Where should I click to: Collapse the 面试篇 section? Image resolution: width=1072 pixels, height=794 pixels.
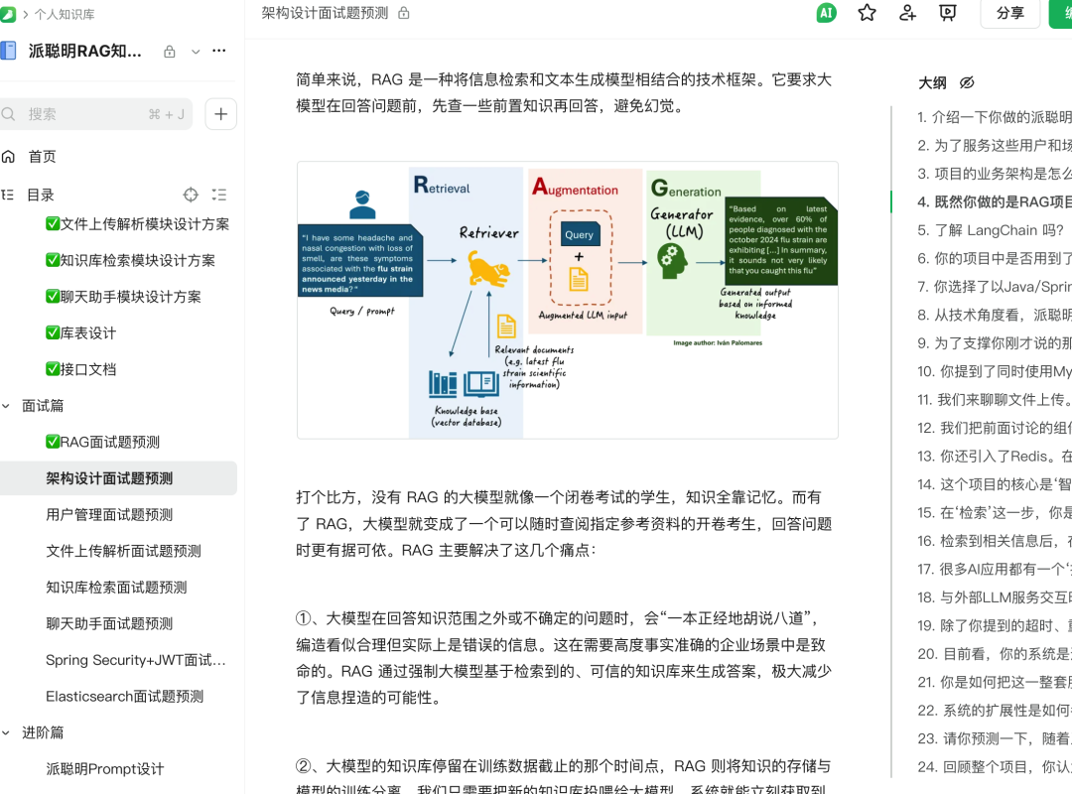tap(6, 406)
